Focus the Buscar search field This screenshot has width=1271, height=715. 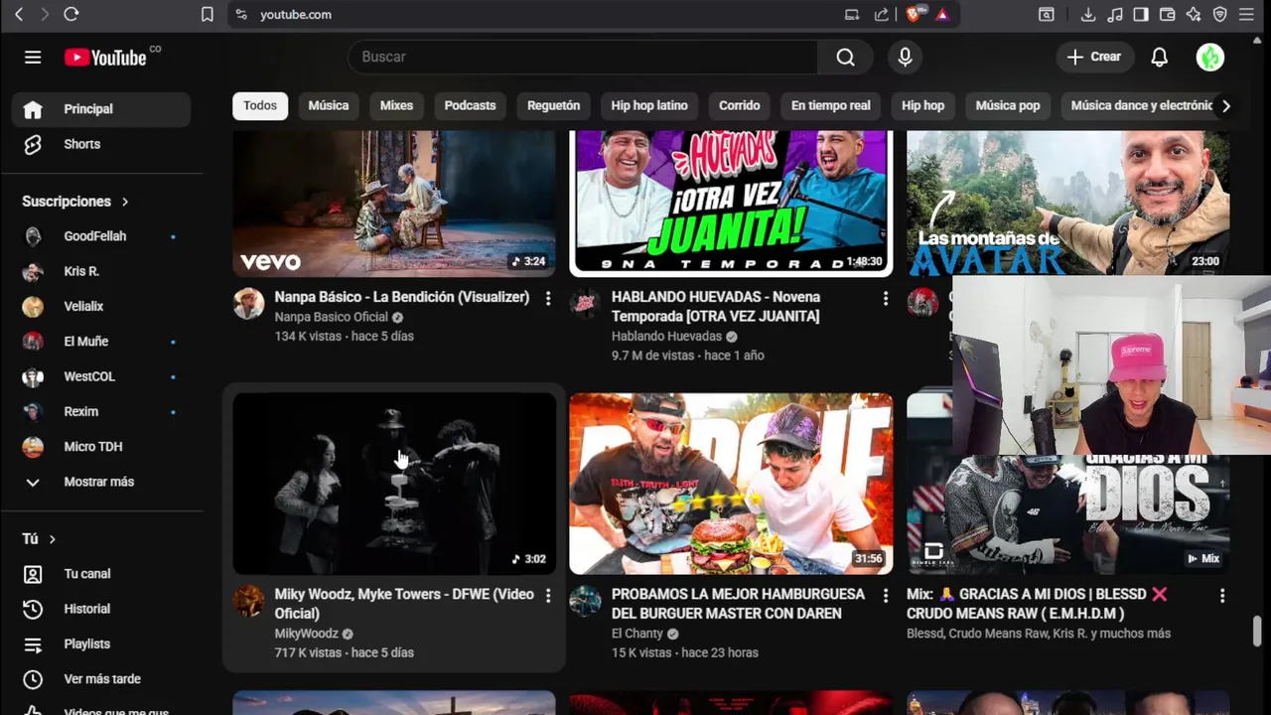583,57
